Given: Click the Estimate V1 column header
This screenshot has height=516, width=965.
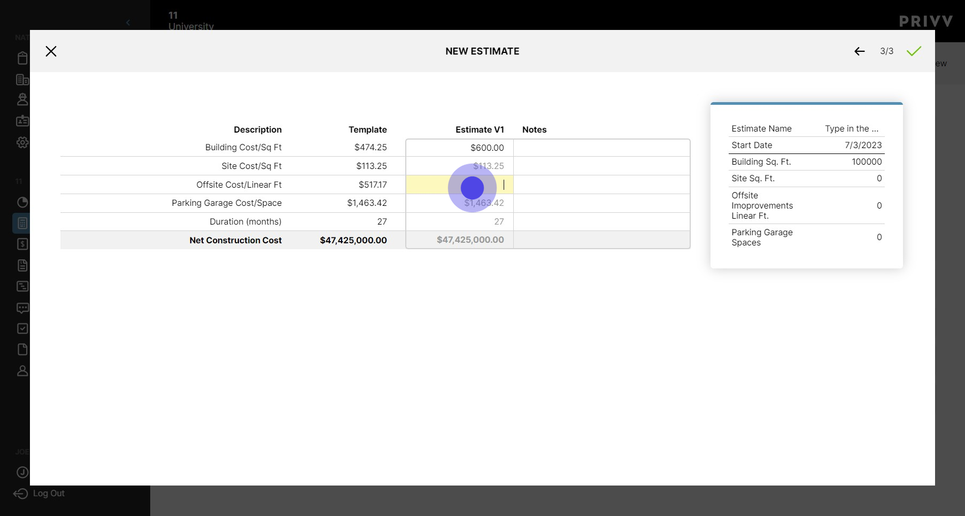Looking at the screenshot, I should [480, 129].
